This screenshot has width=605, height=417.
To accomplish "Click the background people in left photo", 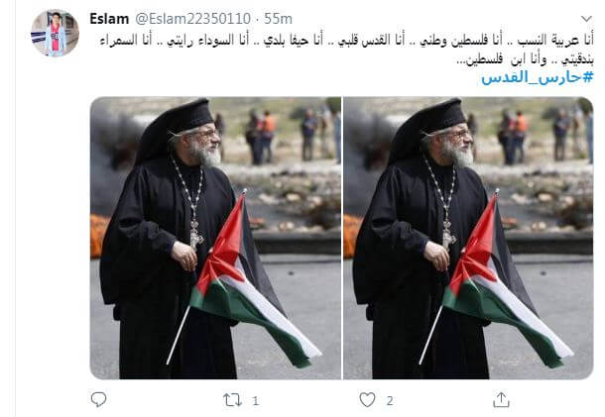I will click(x=282, y=135).
